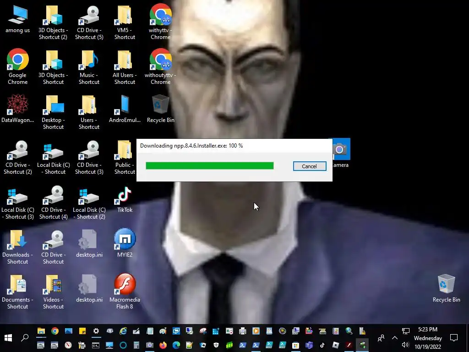Open Notepad from the taskbar

tap(150, 331)
